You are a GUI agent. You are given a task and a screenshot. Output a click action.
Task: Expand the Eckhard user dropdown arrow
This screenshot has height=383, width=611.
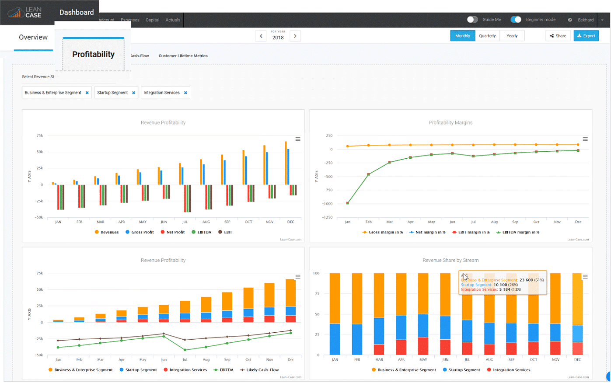(x=602, y=20)
